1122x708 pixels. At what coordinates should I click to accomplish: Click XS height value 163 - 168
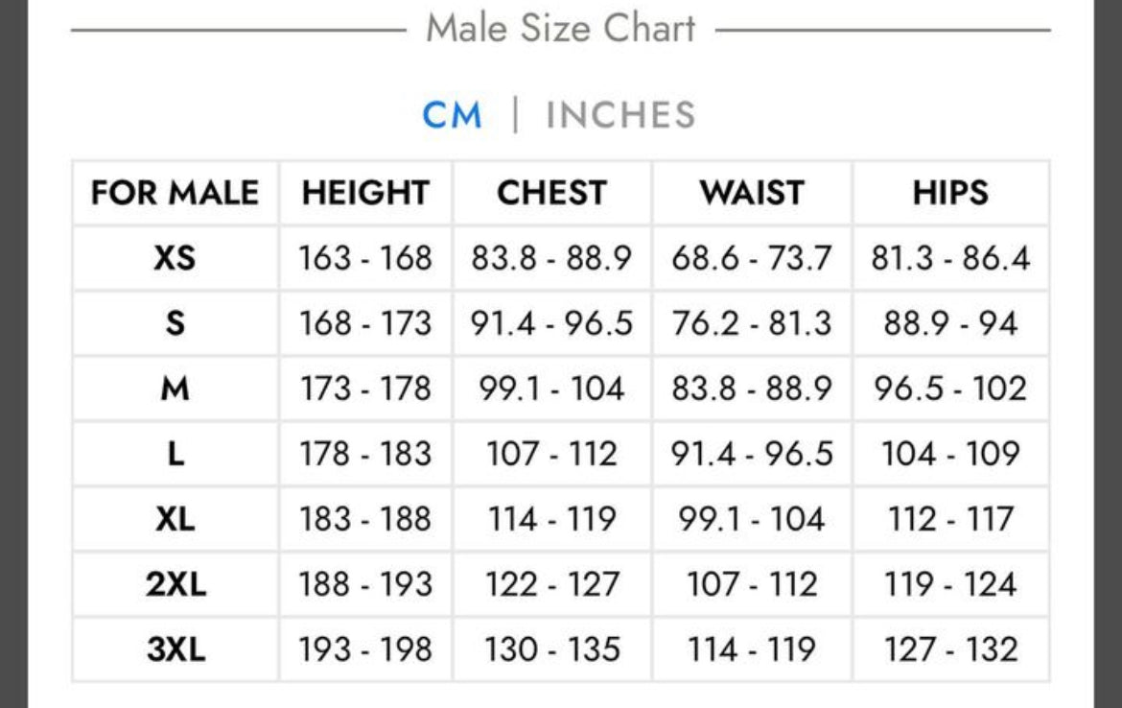point(365,258)
